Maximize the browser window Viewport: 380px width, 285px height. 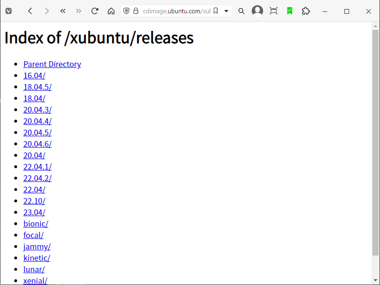pyautogui.click(x=347, y=11)
